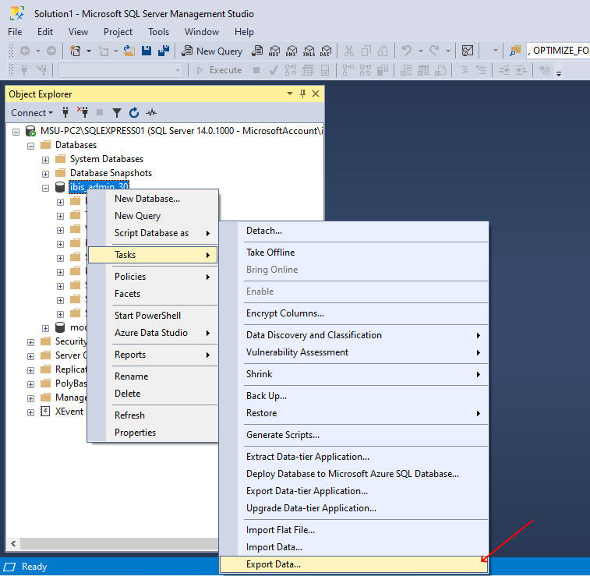Open the Help menu

coord(244,32)
